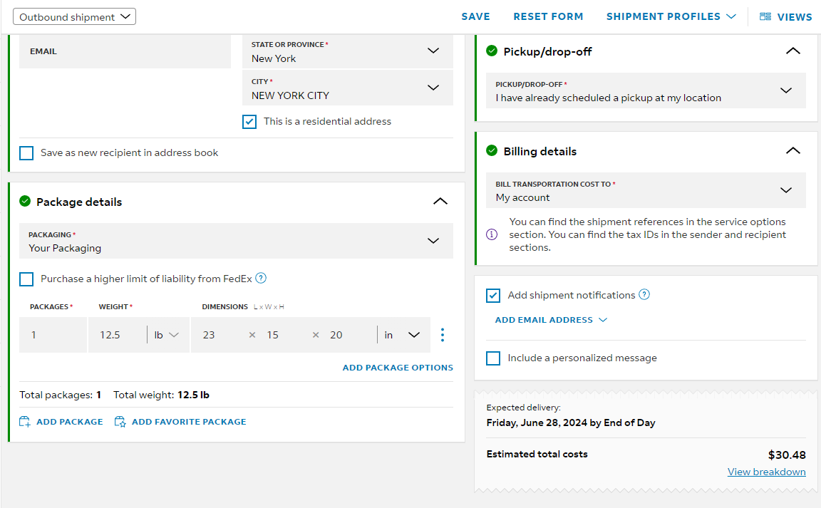Click the Package details green check icon

(25, 201)
